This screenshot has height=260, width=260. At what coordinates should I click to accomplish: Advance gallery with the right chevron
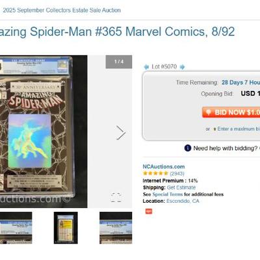click(x=120, y=133)
